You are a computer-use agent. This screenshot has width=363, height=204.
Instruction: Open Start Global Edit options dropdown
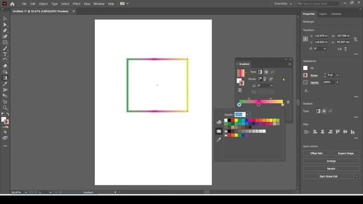tap(357, 176)
